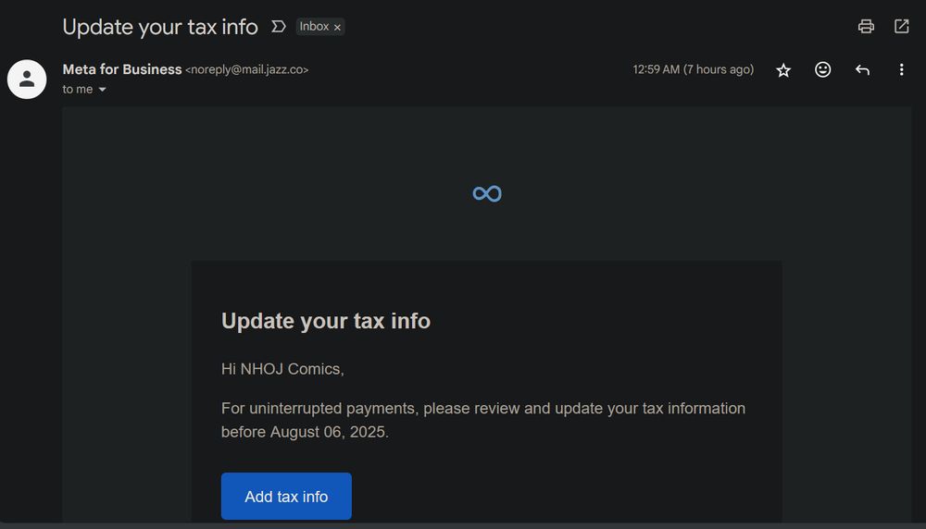This screenshot has width=926, height=529.
Task: Remove the Inbox label with the x
Action: 337,27
